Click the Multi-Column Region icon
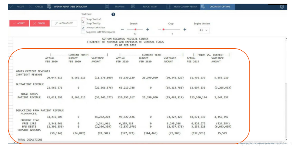The width and height of the screenshot is (295, 149). pos(168,7)
